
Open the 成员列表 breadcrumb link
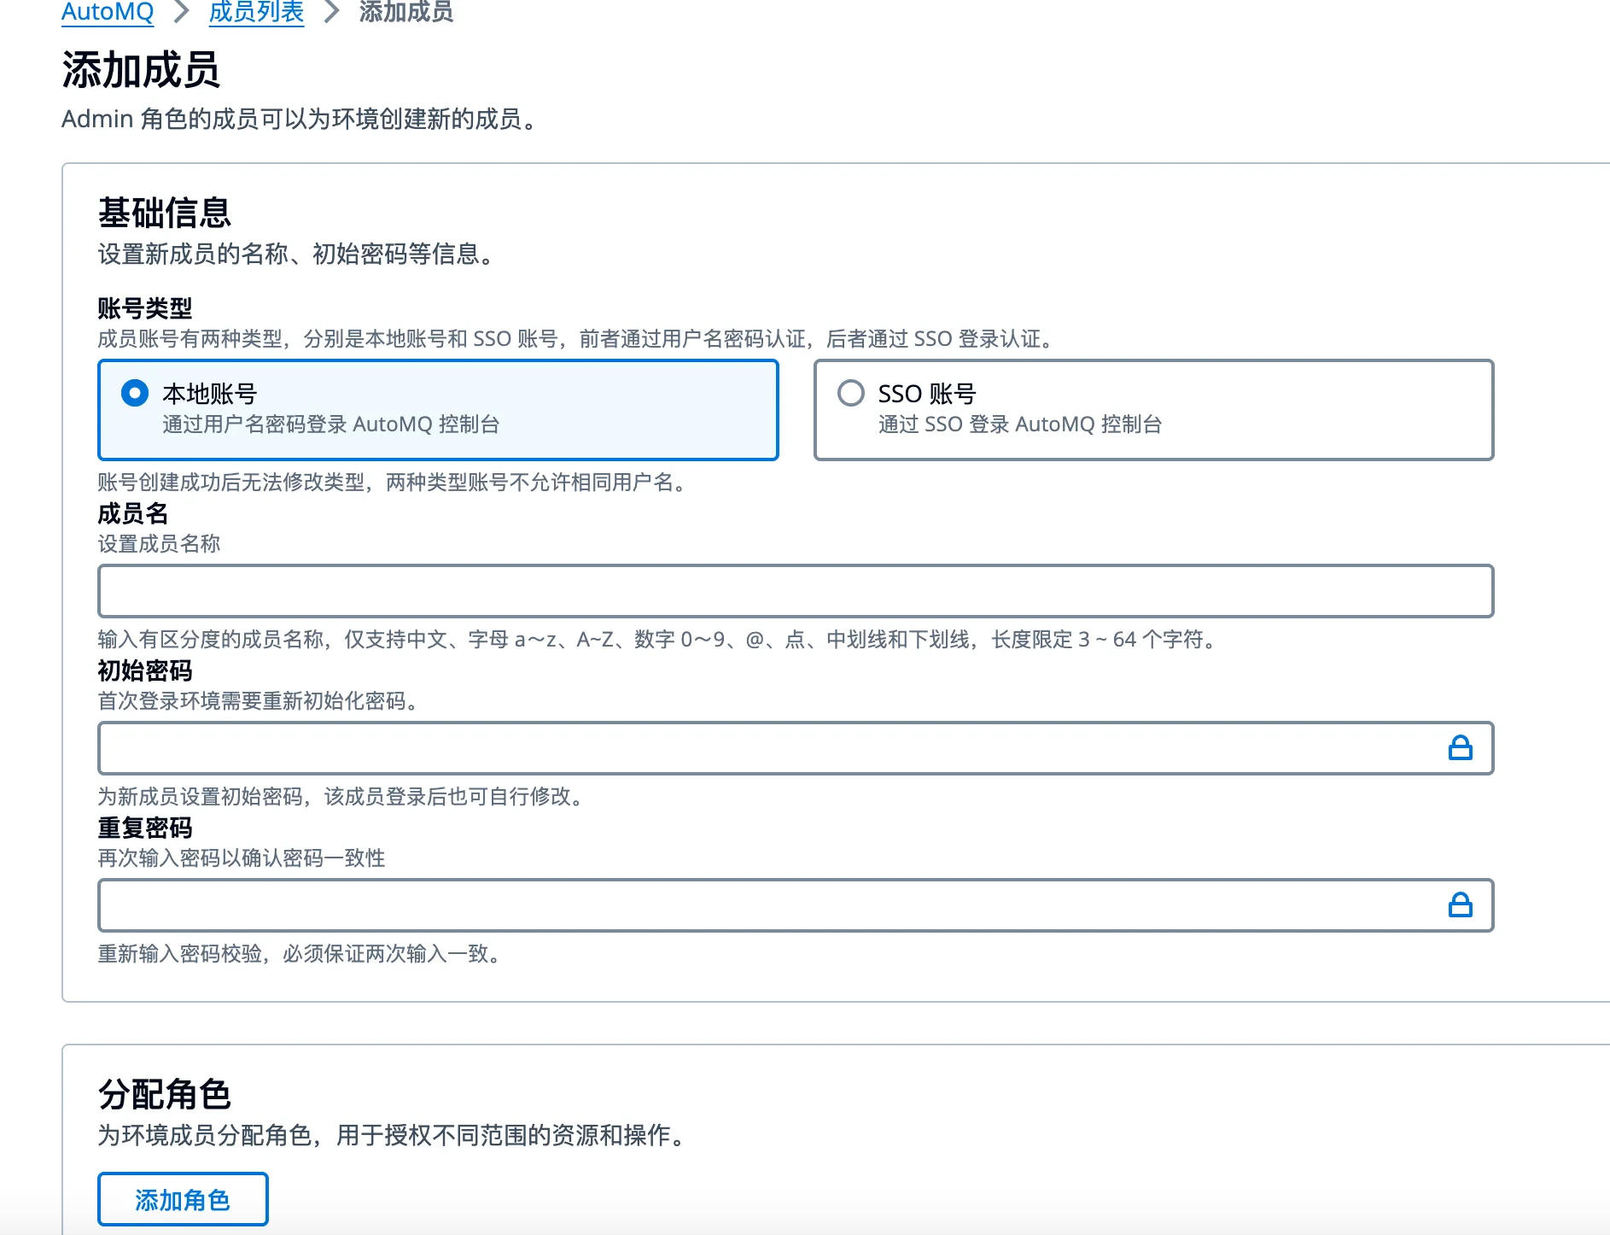point(256,12)
